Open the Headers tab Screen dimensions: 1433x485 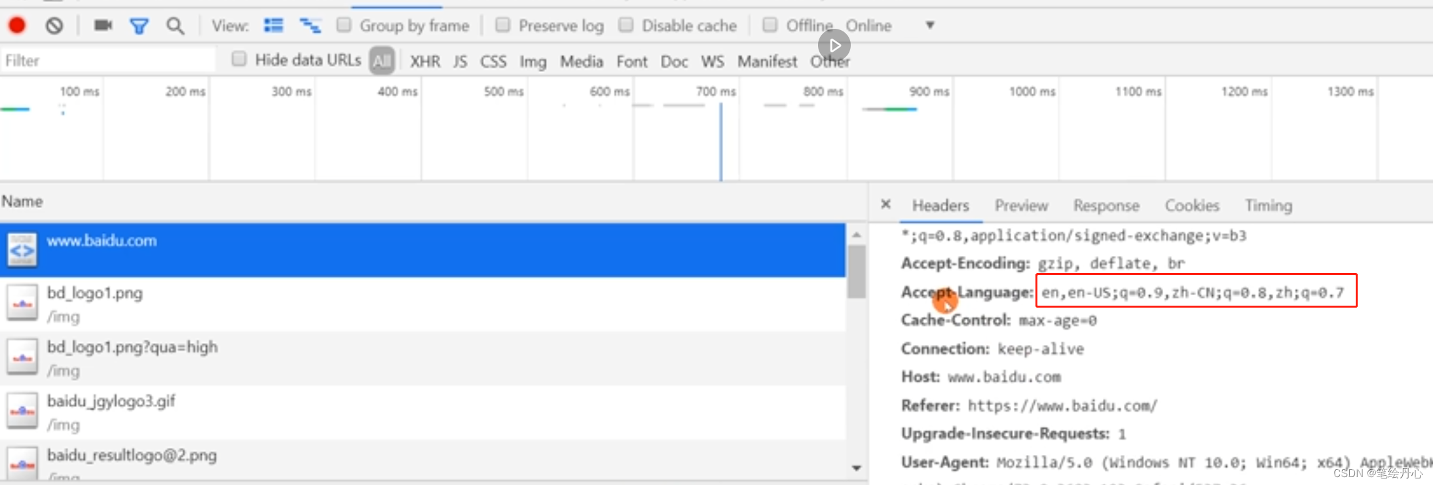[x=940, y=206]
